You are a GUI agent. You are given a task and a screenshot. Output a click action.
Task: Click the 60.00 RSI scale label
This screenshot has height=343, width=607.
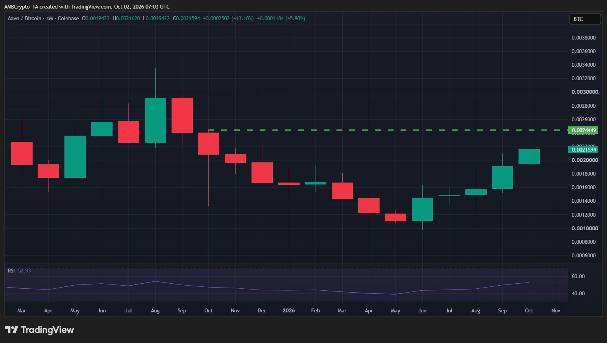click(578, 276)
